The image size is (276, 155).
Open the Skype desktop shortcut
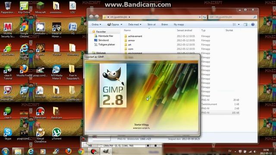[x=8, y=134]
